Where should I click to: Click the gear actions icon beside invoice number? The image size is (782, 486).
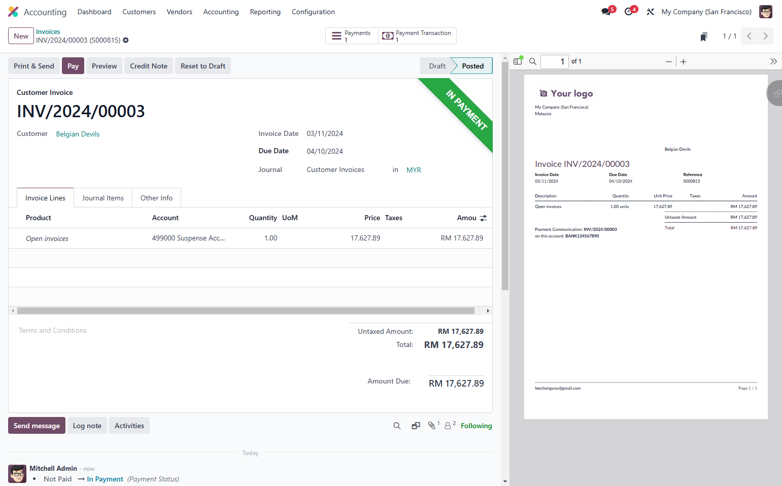pos(126,40)
